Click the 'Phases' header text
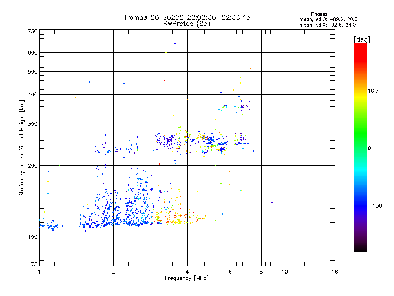394x296 pixels. click(x=319, y=14)
